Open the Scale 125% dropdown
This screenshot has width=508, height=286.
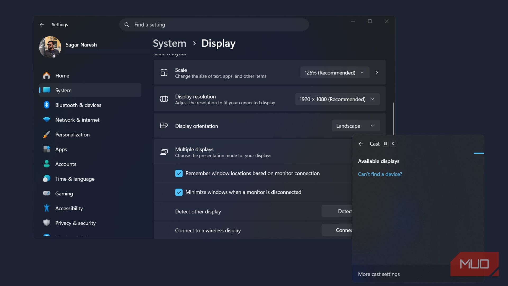pos(335,73)
